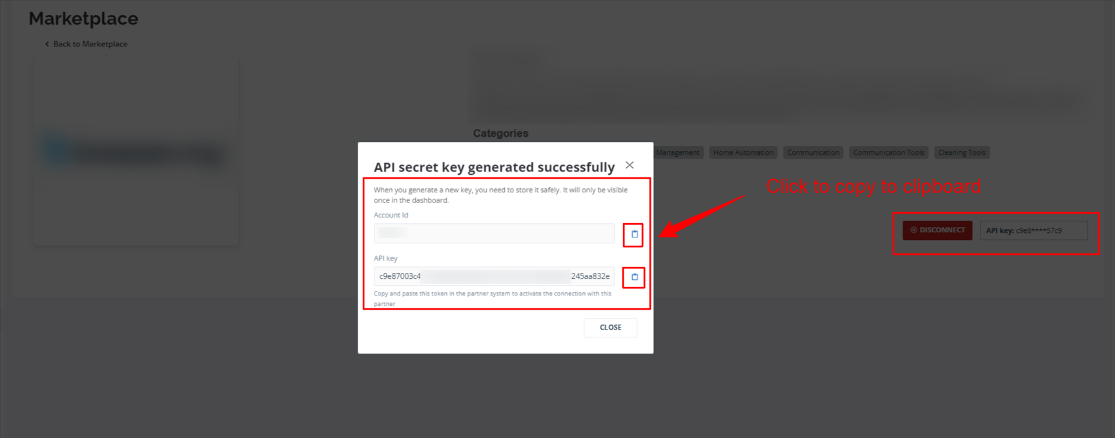The height and width of the screenshot is (438, 1115).
Task: Click the Categories section heading
Action: click(500, 134)
